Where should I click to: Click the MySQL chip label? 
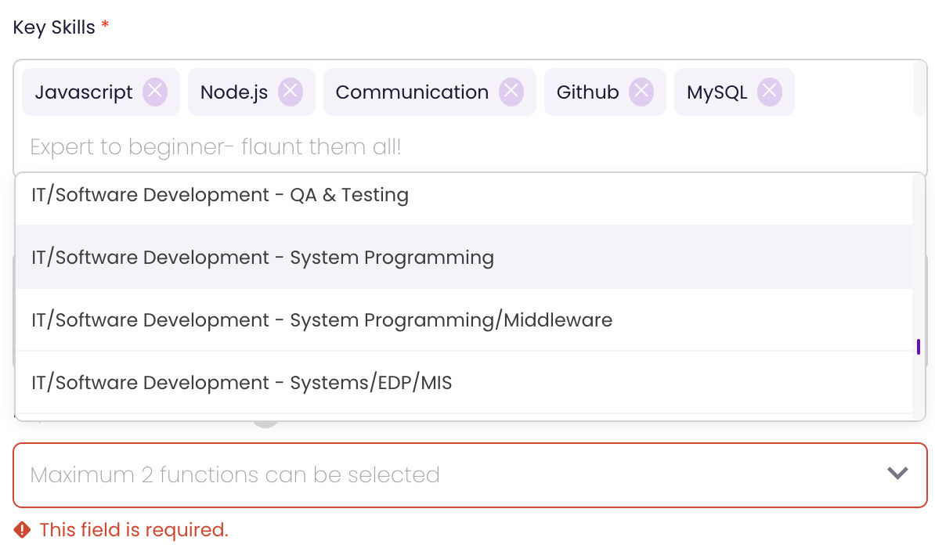[x=717, y=92]
